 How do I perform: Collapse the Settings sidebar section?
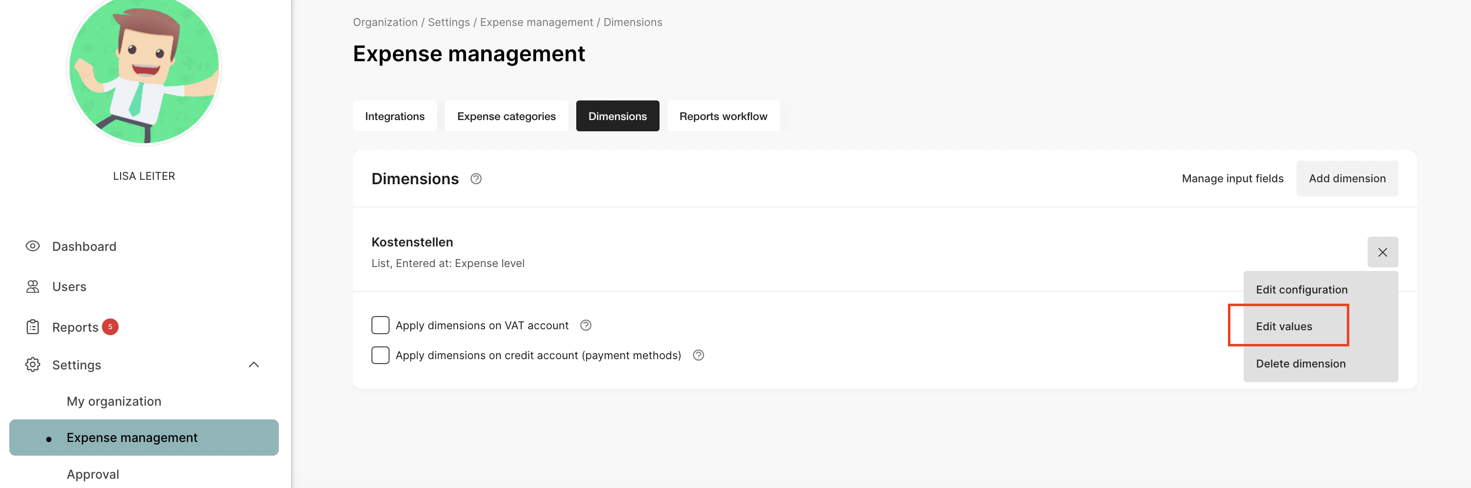tap(253, 365)
